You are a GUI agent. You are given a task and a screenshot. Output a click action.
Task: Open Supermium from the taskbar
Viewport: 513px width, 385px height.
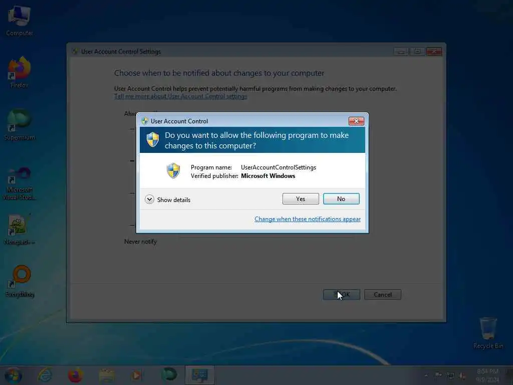[169, 375]
